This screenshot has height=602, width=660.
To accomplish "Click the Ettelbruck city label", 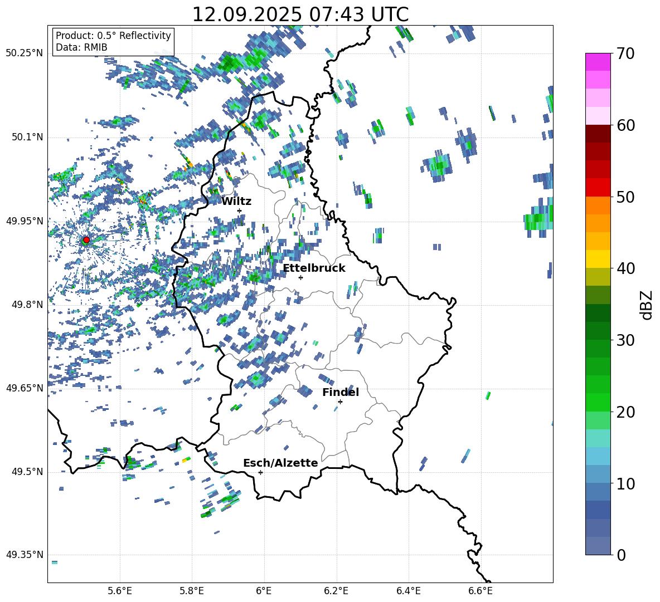I will point(314,268).
